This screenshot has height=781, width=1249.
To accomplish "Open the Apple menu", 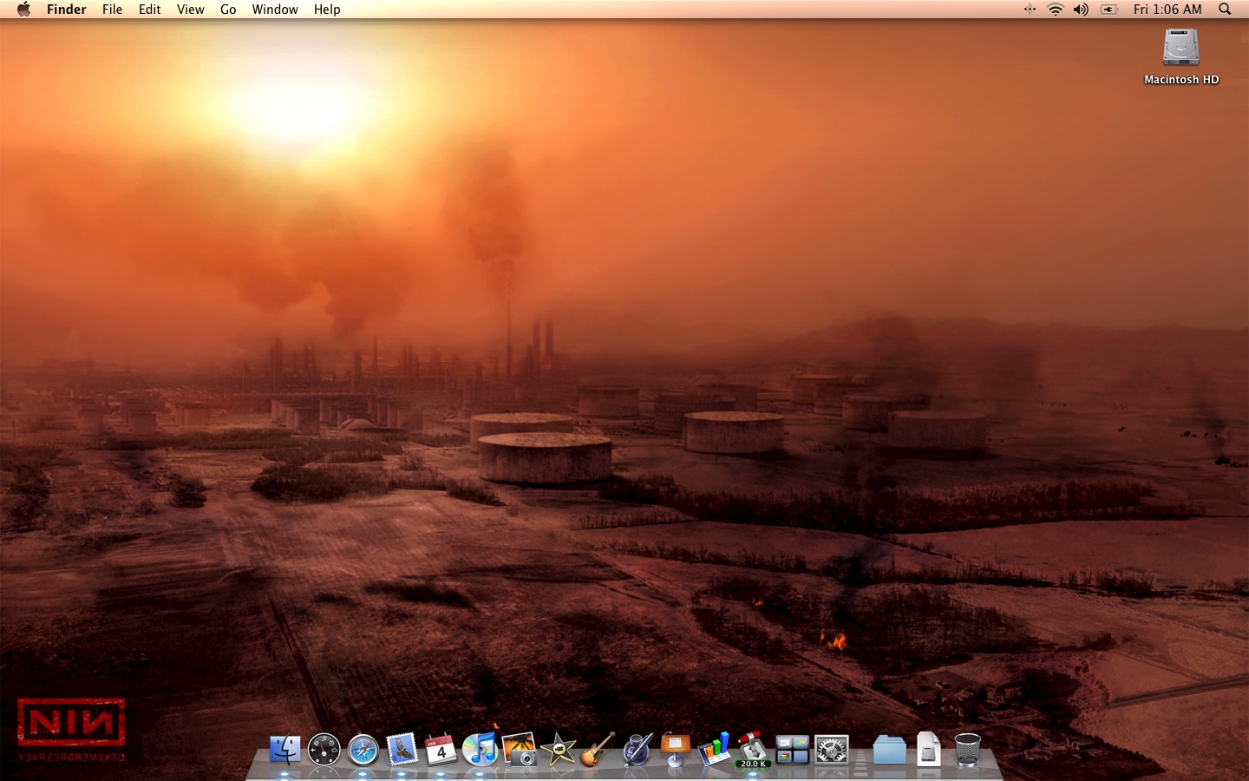I will tap(23, 10).
